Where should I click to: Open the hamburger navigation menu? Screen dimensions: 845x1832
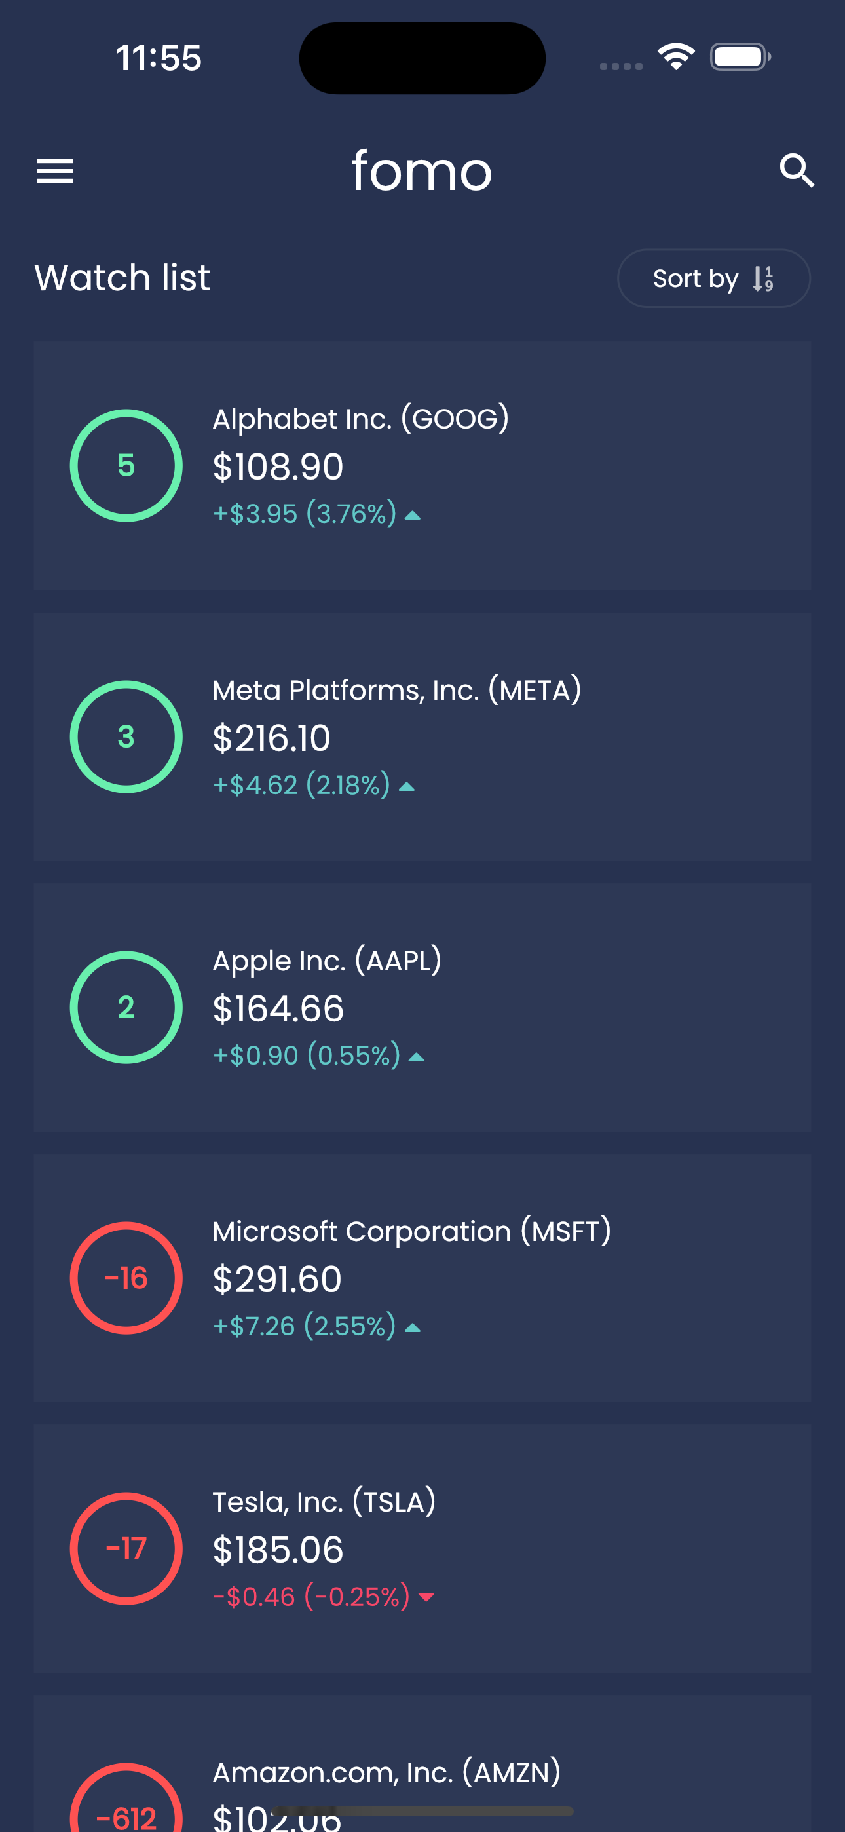tap(54, 170)
